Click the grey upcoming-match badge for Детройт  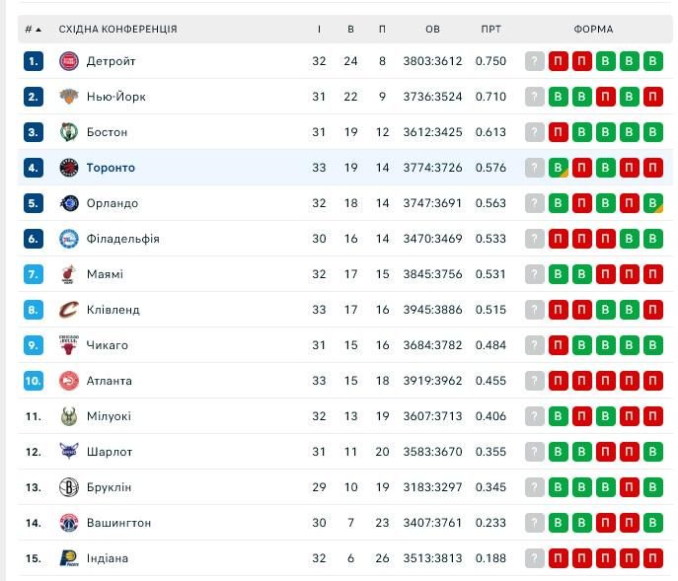[535, 61]
